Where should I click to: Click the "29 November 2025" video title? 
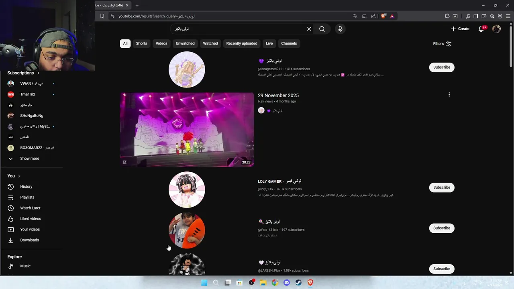278,96
